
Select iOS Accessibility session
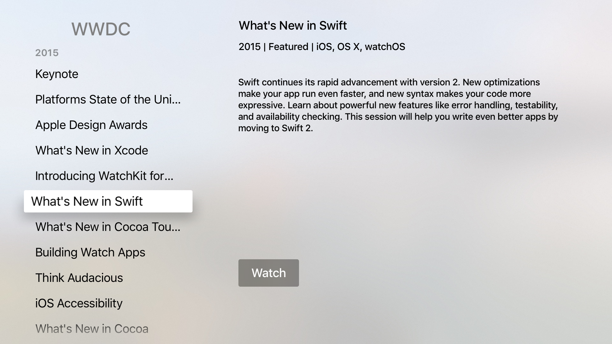point(79,303)
